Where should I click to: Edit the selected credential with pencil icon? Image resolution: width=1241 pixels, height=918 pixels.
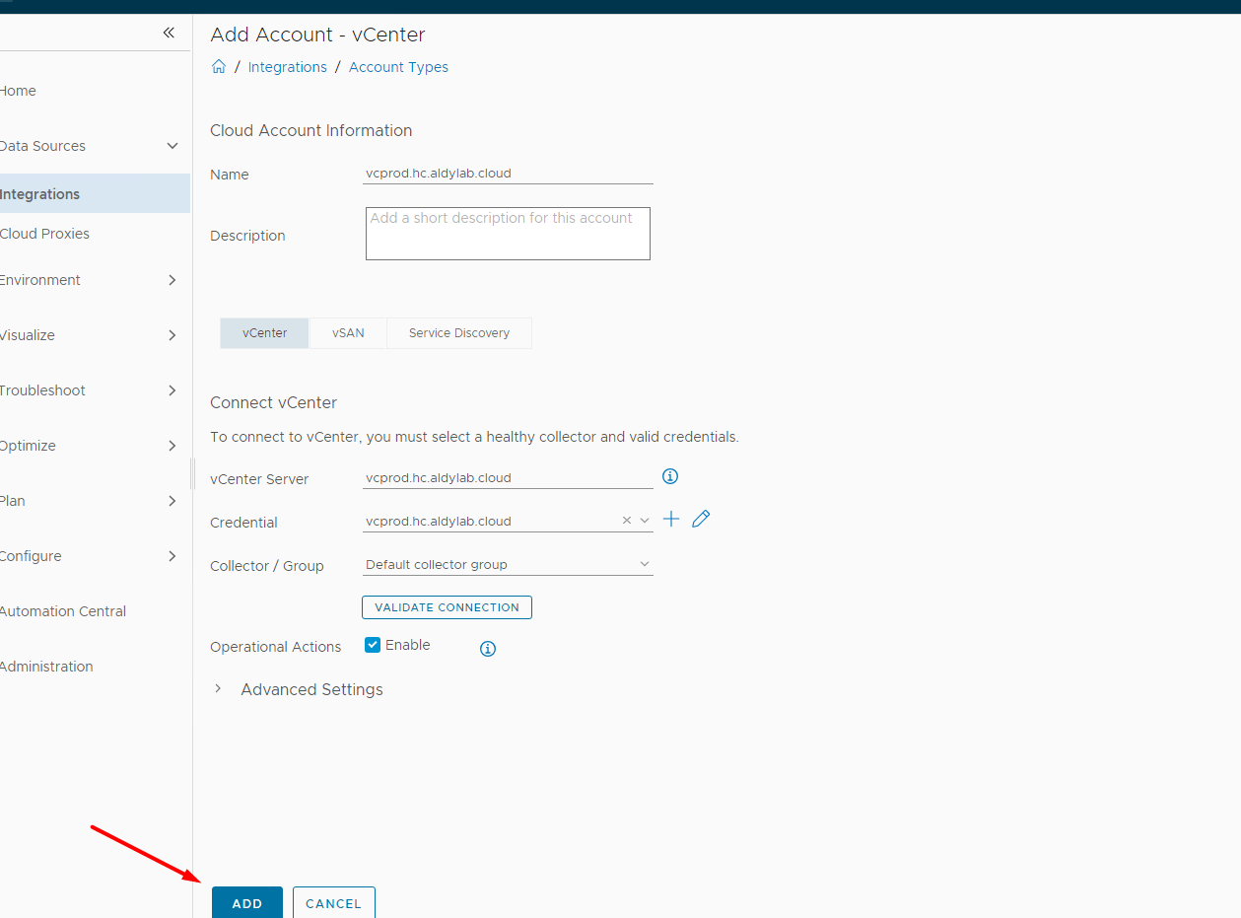[701, 519]
